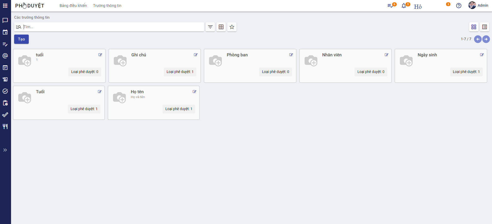Upload image on Phòng ban card
This screenshot has width=492, height=224.
coord(215,61)
